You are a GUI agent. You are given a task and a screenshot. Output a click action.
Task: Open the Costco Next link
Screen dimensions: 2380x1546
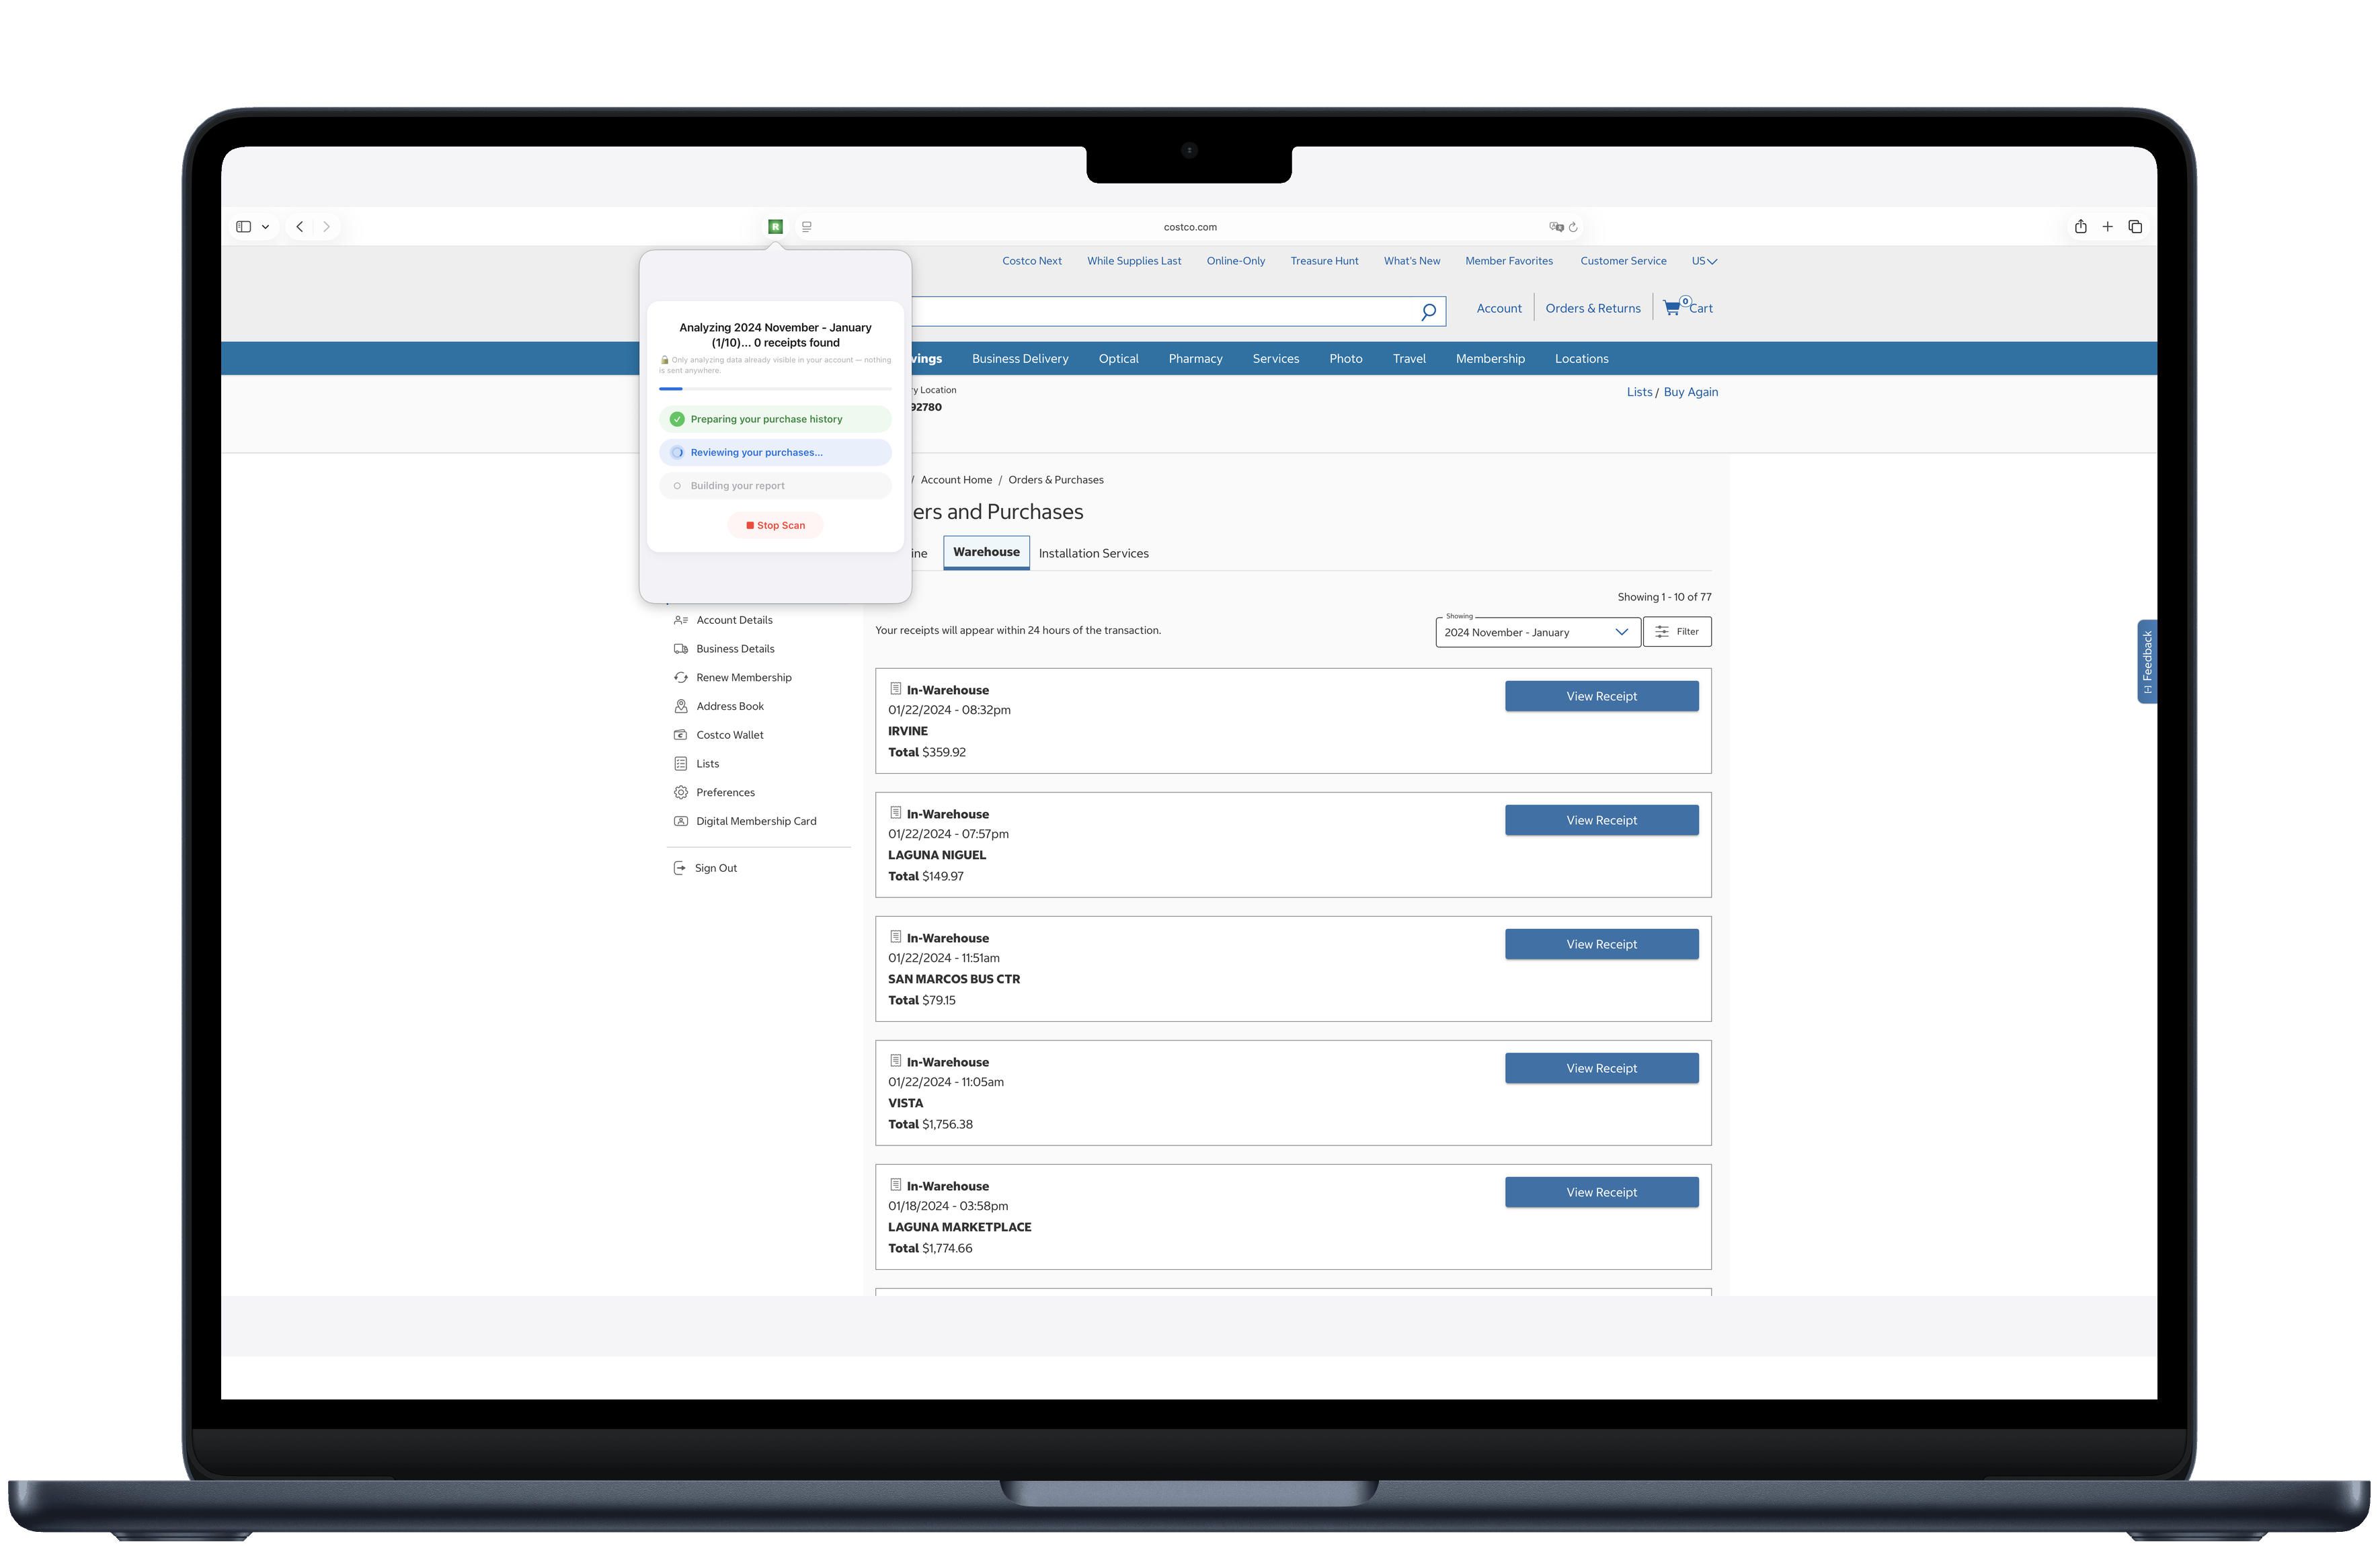click(1032, 261)
